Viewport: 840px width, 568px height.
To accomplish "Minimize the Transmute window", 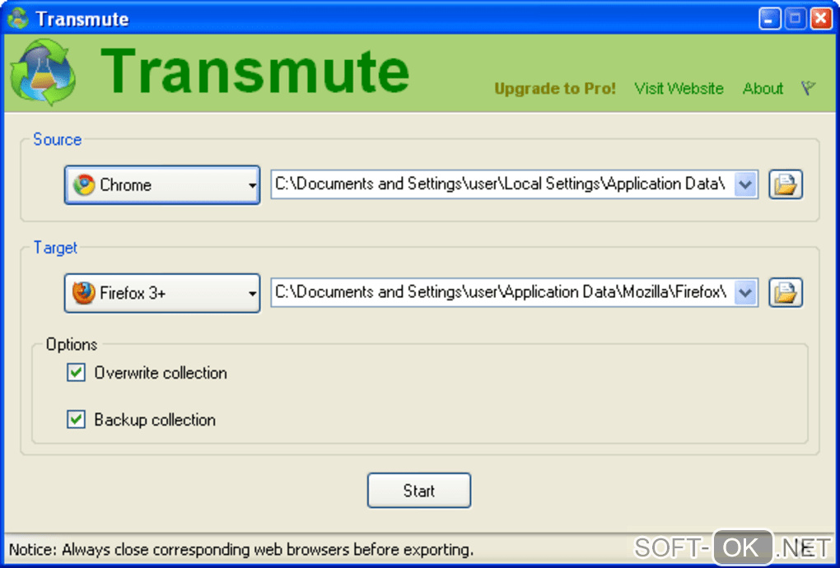I will click(x=769, y=19).
